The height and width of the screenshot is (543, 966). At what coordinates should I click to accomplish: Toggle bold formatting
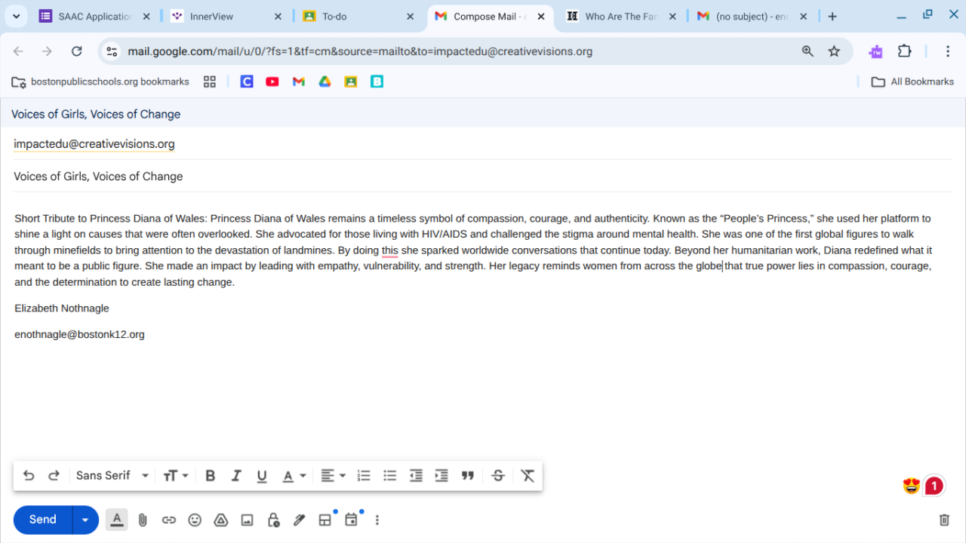point(211,475)
